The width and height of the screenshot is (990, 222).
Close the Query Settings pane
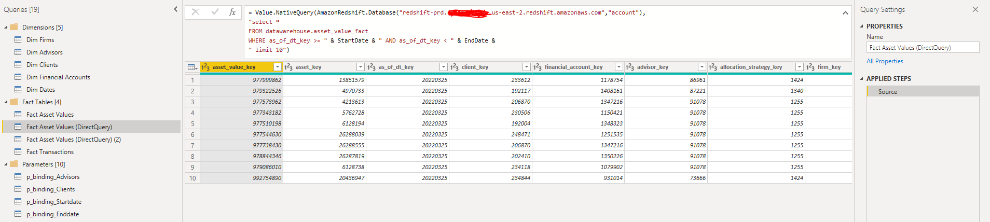point(975,9)
